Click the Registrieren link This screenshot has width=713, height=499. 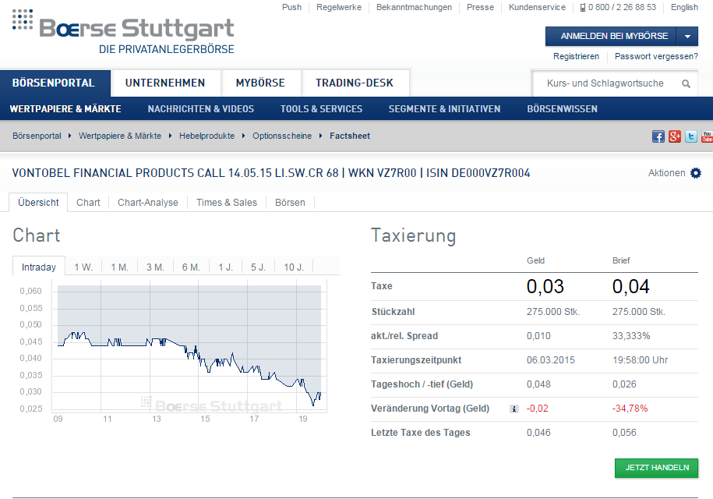576,56
